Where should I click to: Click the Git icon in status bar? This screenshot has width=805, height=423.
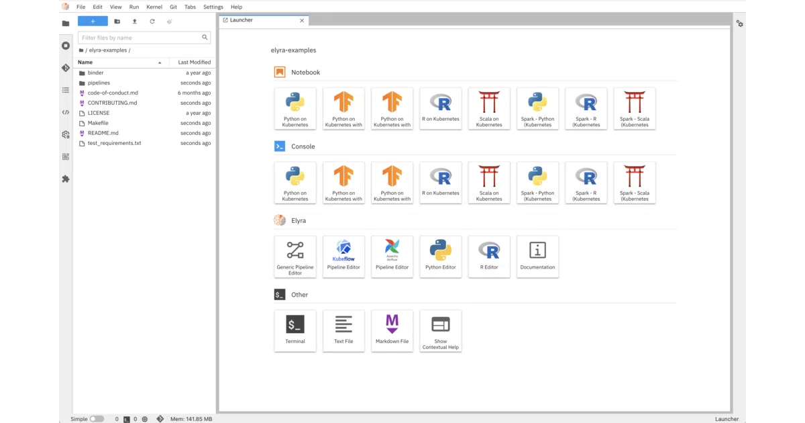coord(160,419)
